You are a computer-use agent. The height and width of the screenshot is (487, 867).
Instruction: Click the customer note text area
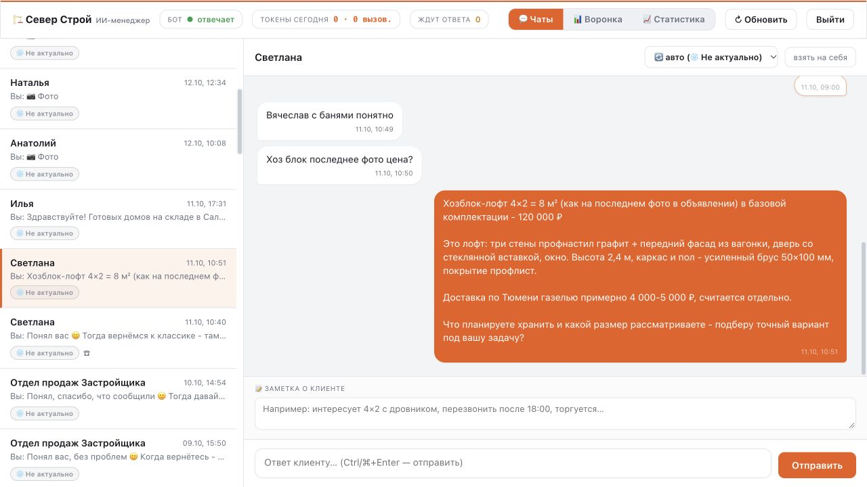(x=555, y=413)
